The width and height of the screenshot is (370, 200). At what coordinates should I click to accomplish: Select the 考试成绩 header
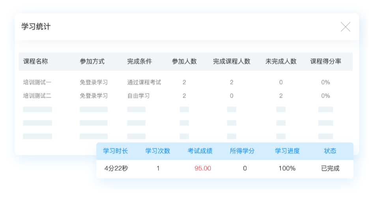click(200, 151)
